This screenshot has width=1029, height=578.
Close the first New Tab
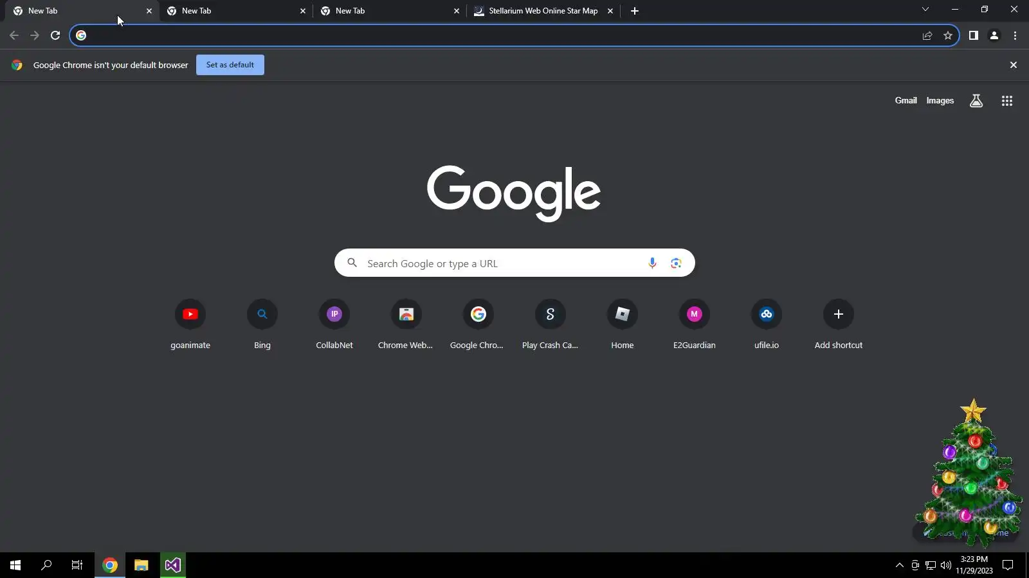click(x=149, y=11)
